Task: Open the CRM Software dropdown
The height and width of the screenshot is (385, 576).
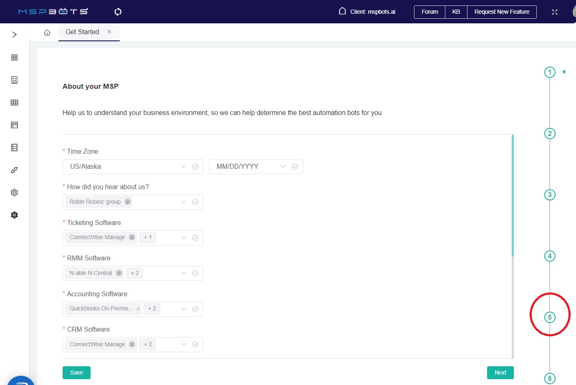Action: click(133, 345)
